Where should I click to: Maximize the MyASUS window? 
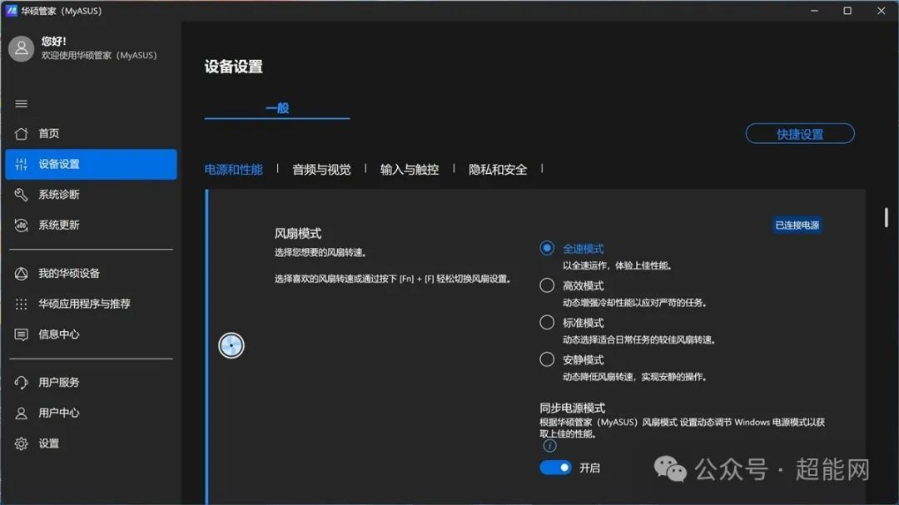tap(847, 11)
